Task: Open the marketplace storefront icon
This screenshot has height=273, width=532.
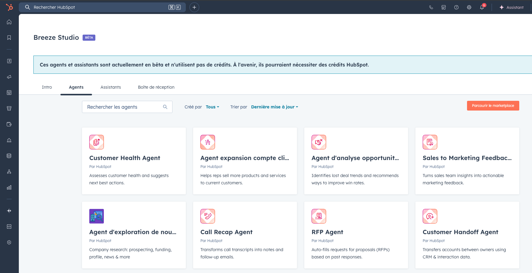Action: 443,7
